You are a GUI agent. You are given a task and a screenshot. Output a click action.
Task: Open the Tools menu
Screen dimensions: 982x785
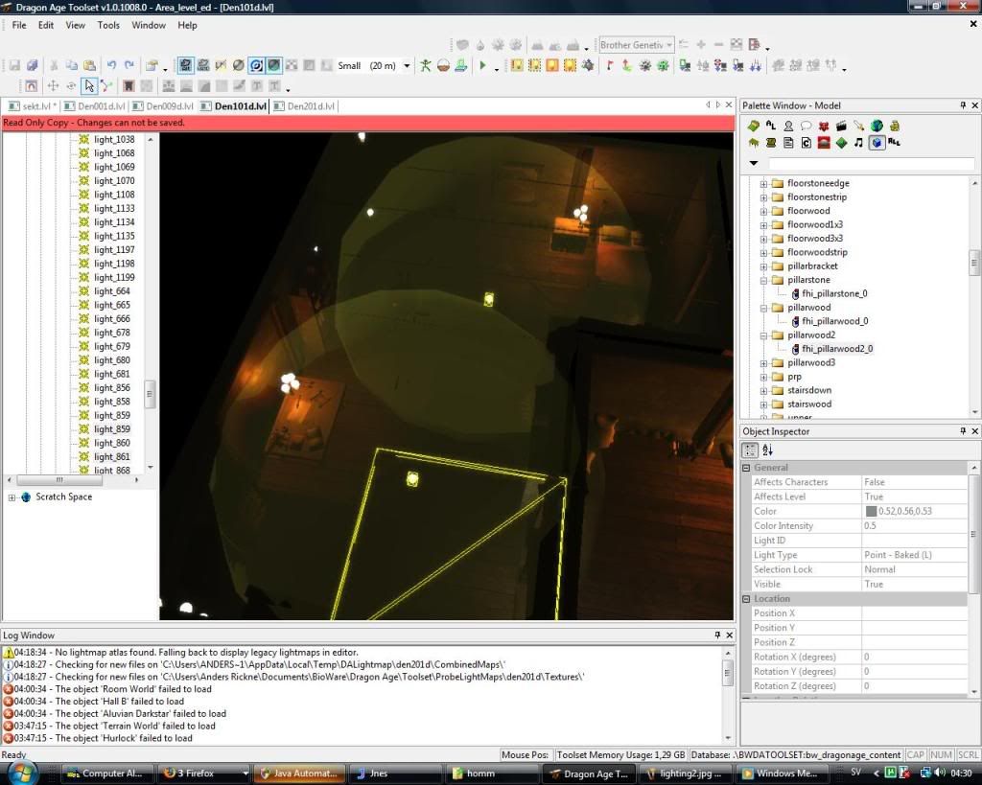point(108,25)
